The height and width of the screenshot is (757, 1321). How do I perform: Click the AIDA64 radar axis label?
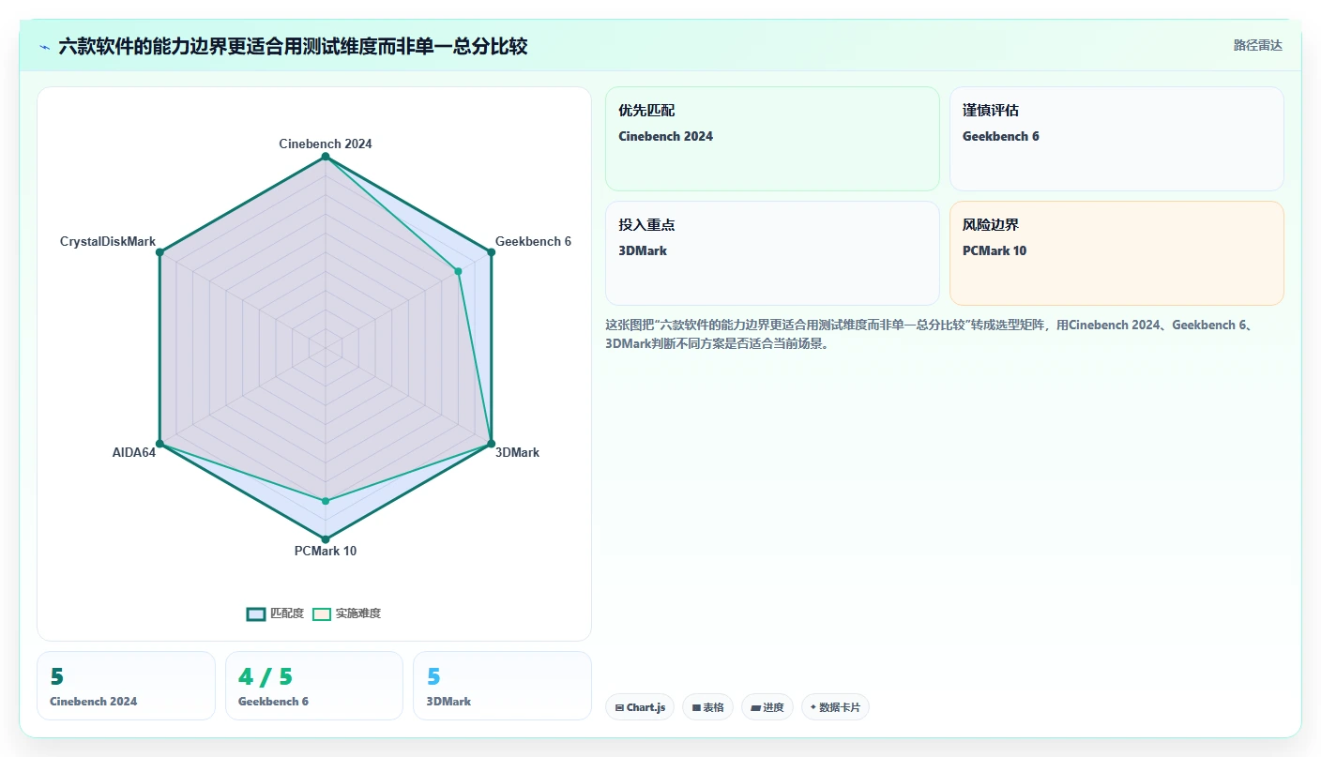tap(134, 452)
